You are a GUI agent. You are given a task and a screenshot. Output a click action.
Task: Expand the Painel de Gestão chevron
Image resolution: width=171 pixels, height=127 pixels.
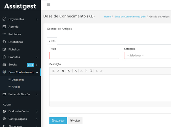[37, 94]
